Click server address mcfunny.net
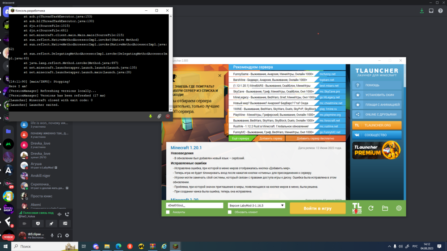Viewport: 447px width, 251px height. point(328,74)
